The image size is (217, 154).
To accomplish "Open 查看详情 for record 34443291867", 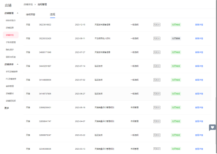I will coord(199,66).
